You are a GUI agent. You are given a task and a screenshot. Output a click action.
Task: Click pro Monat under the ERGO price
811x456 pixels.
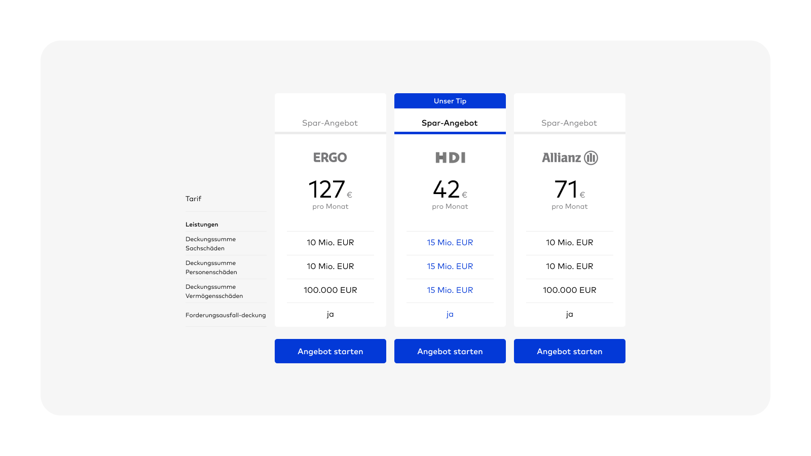pos(330,207)
